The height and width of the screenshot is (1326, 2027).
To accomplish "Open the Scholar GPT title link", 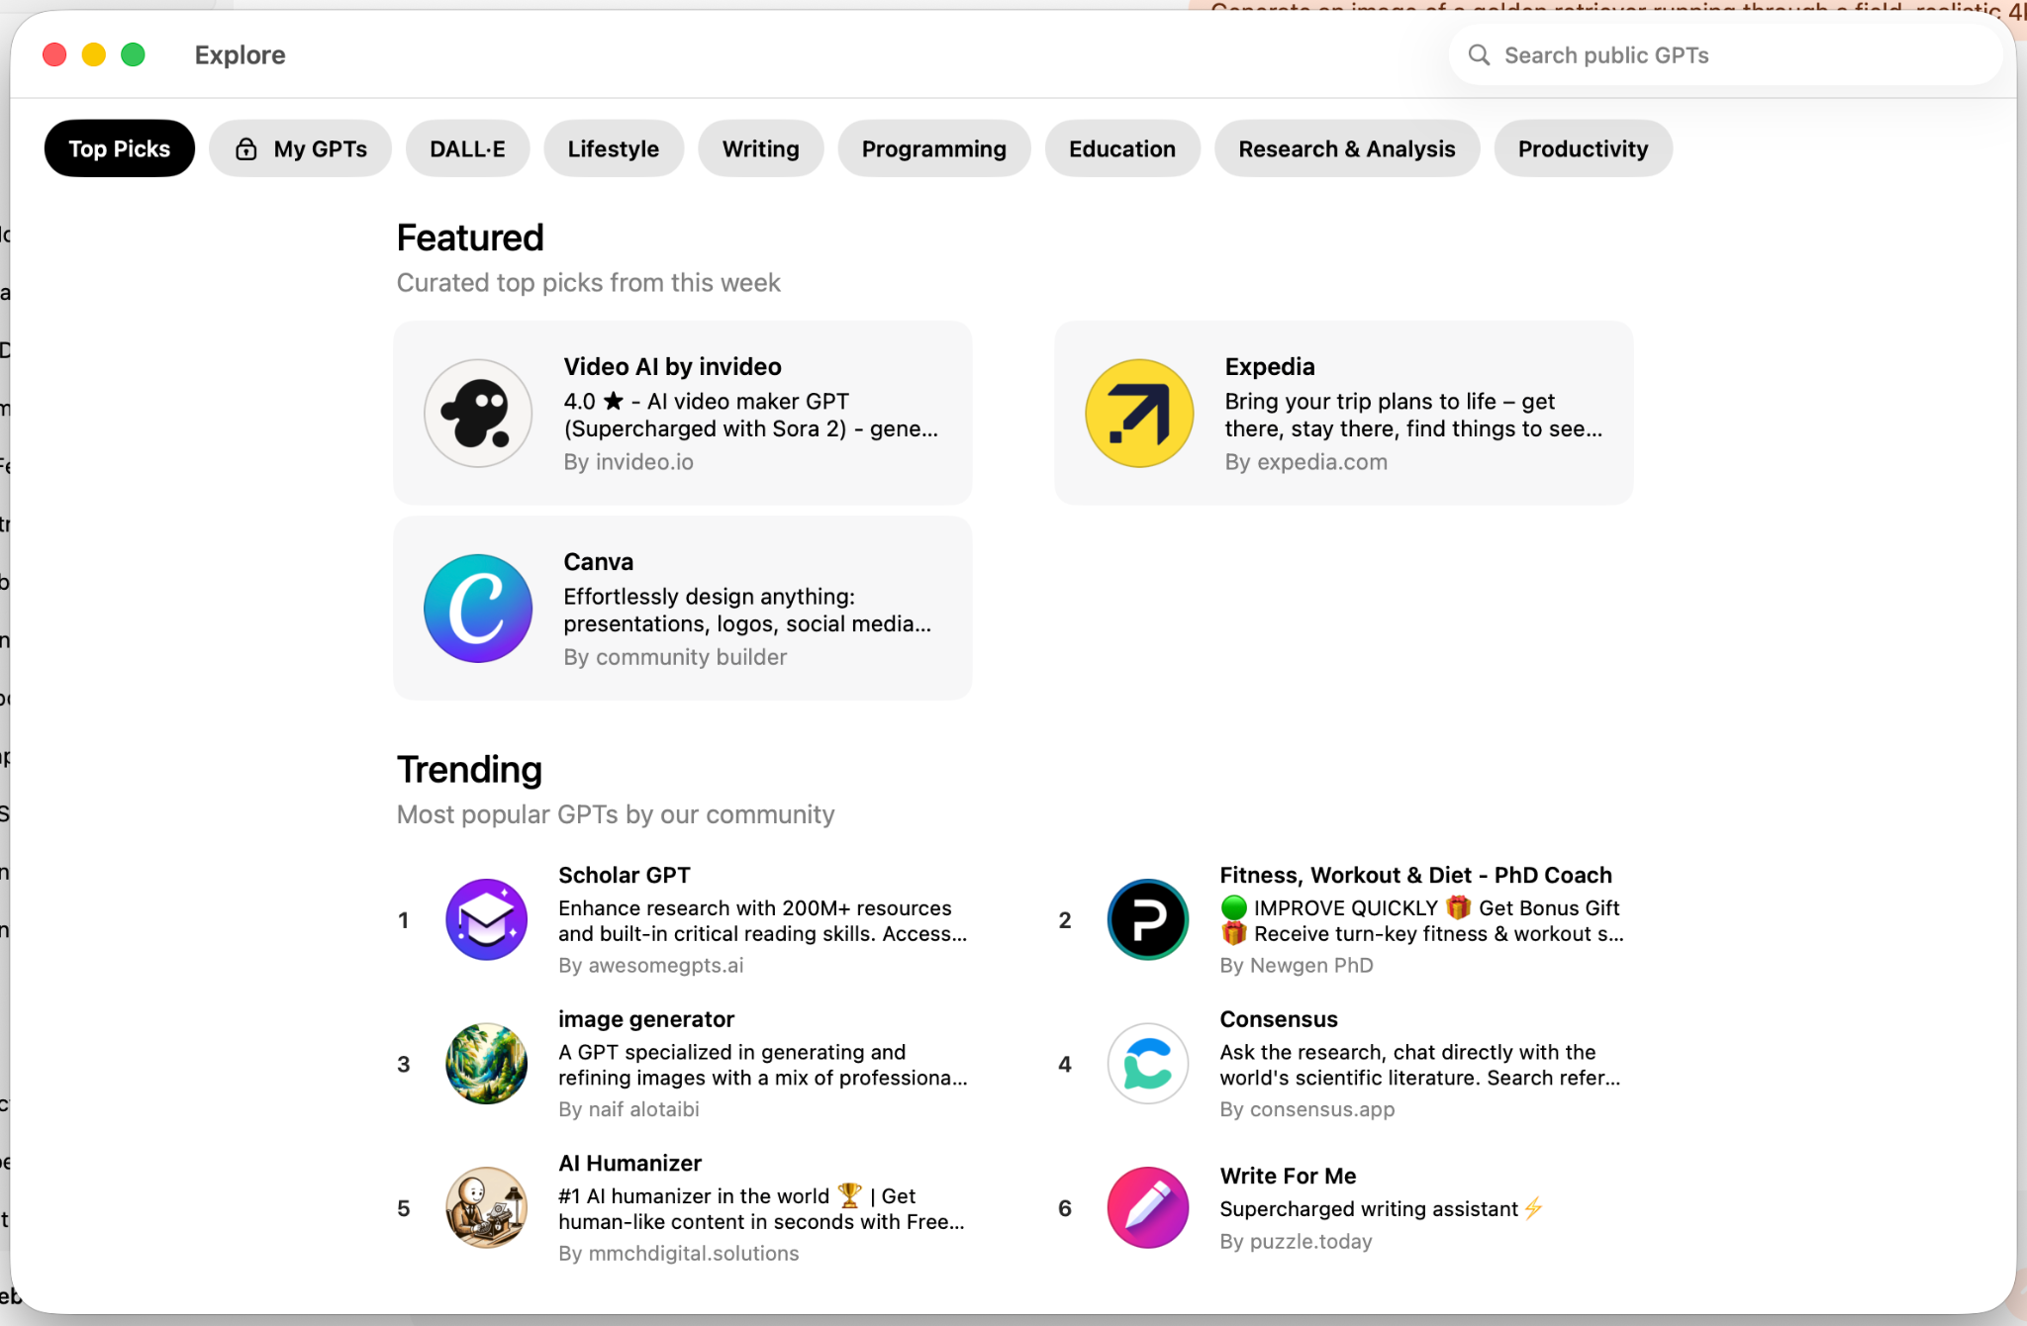I will point(624,875).
